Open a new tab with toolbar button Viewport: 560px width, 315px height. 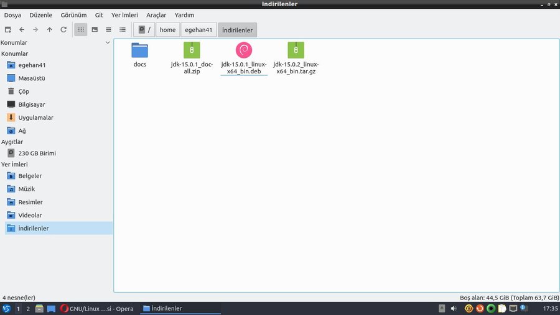[x=8, y=30]
